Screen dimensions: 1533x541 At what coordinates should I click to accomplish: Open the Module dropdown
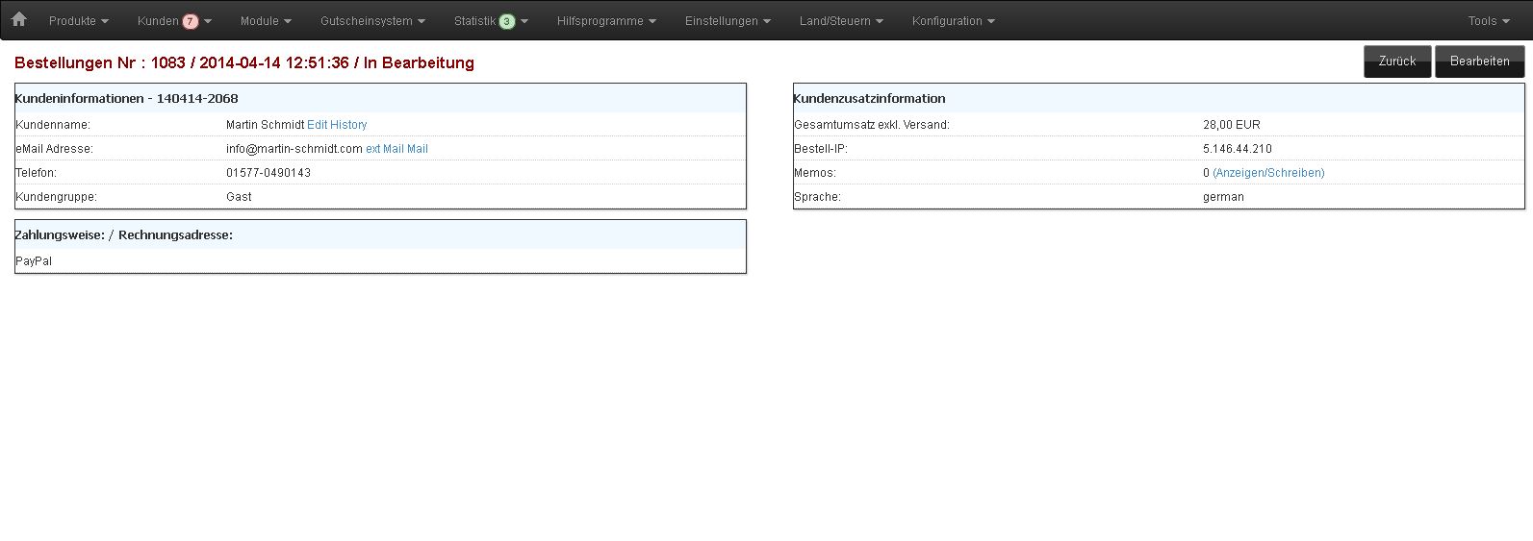point(266,21)
